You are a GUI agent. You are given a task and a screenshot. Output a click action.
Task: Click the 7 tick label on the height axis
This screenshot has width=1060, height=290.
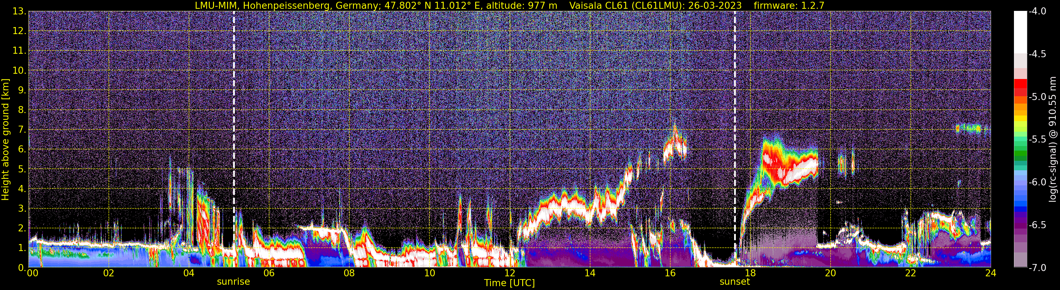click(x=21, y=130)
